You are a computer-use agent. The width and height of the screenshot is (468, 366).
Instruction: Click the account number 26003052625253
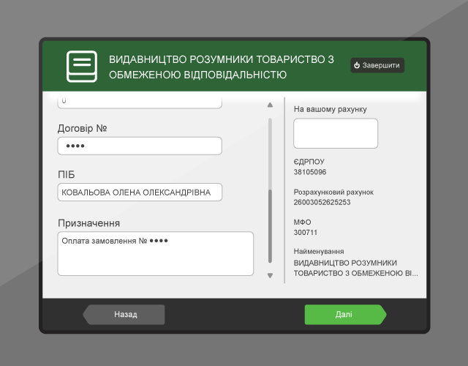[322, 202]
